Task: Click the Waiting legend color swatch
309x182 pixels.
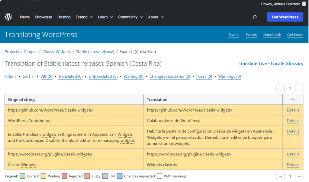Action: pyautogui.click(x=43, y=176)
